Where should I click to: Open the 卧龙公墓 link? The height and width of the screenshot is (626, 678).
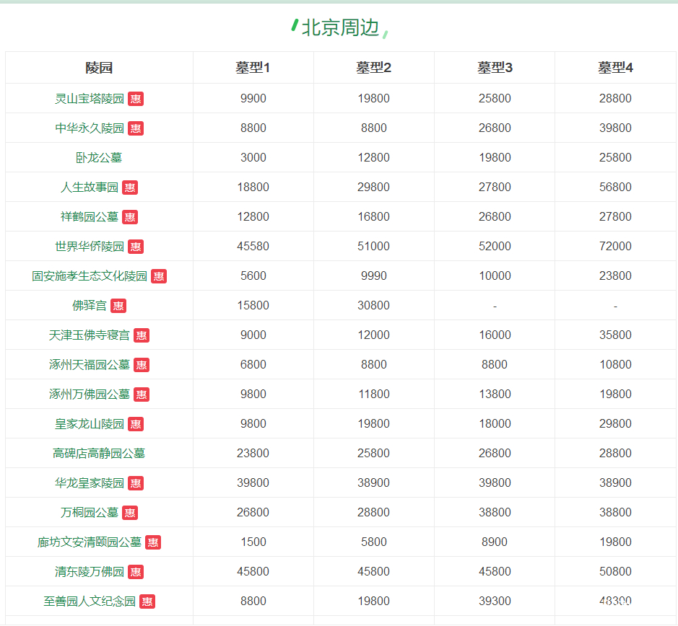pos(99,158)
